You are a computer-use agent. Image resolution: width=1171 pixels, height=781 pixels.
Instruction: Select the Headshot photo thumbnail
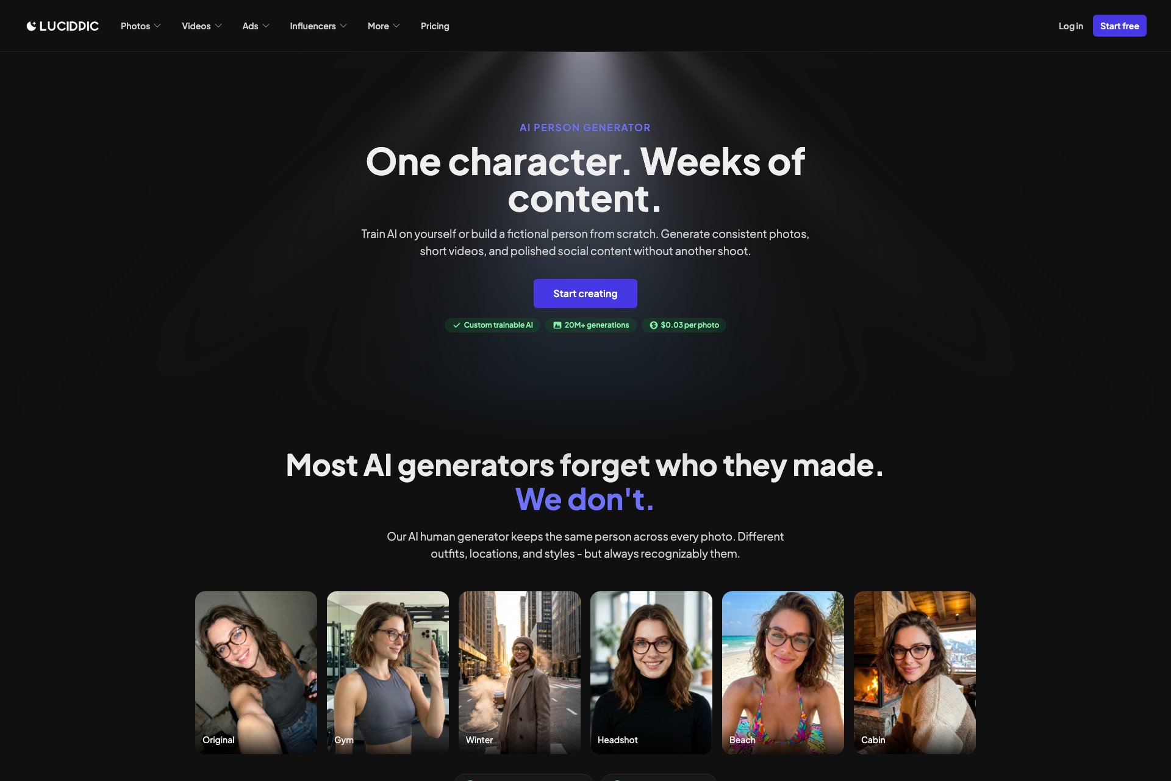point(651,672)
